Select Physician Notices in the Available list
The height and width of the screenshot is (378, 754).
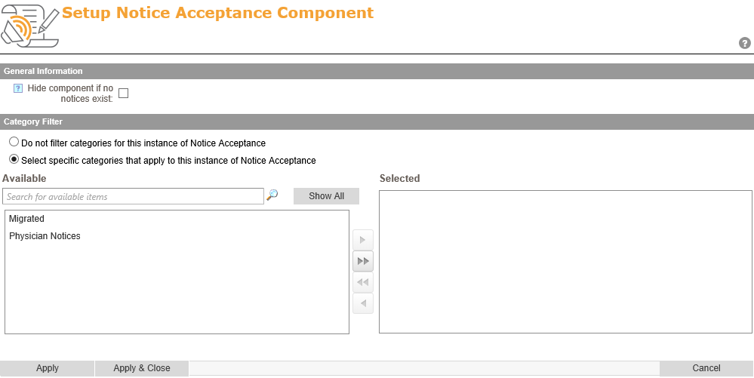tap(45, 236)
